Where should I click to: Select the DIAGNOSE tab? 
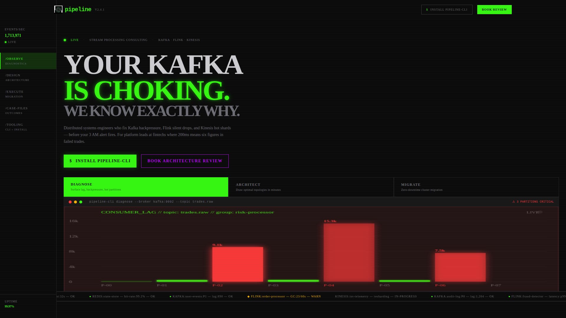(x=146, y=187)
